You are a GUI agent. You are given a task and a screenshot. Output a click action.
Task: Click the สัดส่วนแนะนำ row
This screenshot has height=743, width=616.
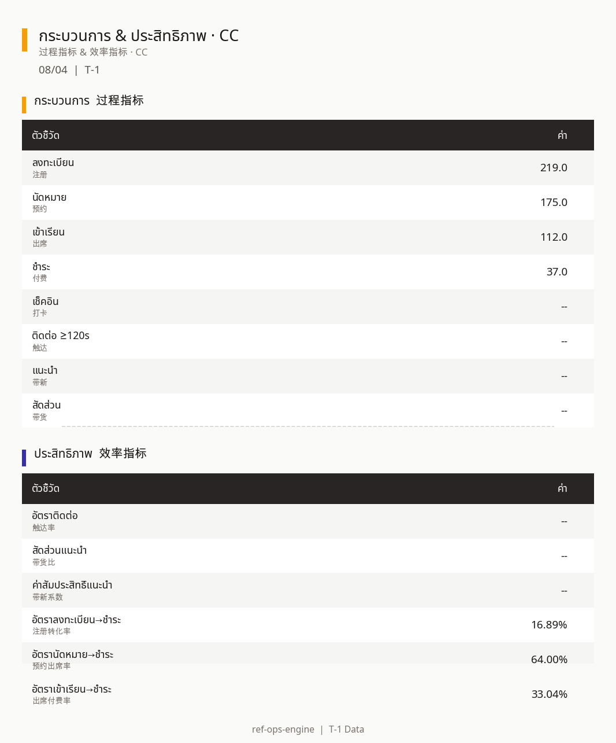(x=308, y=556)
